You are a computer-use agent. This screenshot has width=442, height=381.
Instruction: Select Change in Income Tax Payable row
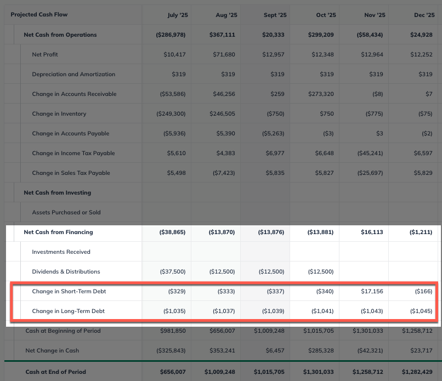[x=221, y=153]
